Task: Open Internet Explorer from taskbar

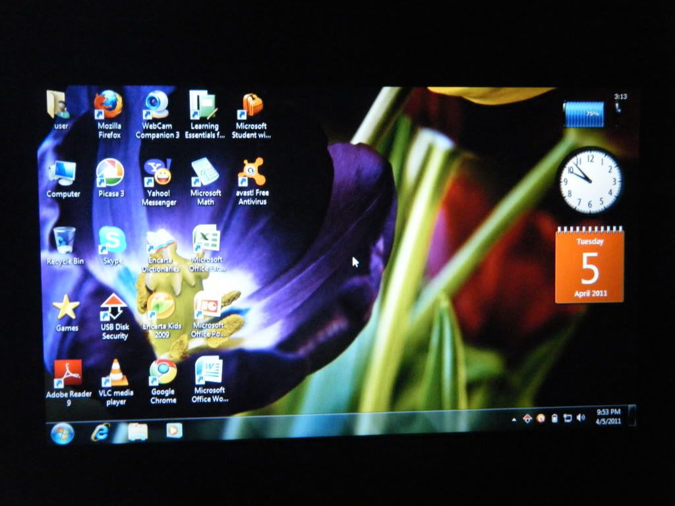Action: 100,432
